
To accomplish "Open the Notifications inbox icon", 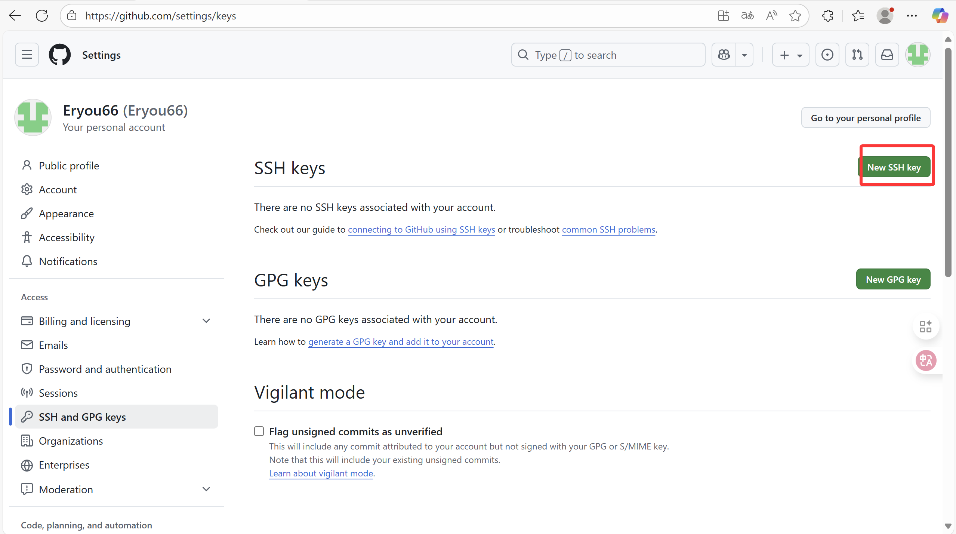I will 887,55.
